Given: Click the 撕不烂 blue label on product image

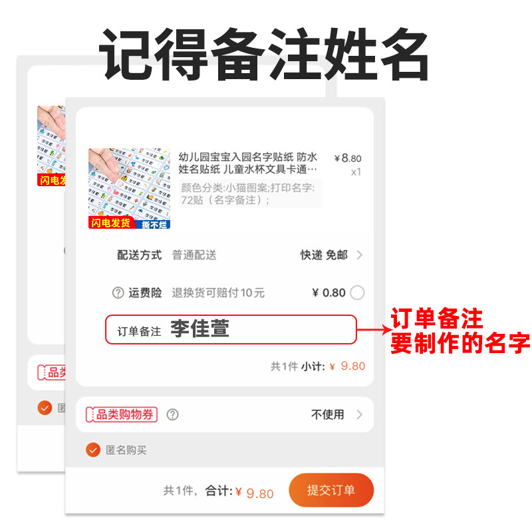Looking at the screenshot, I should [x=154, y=224].
